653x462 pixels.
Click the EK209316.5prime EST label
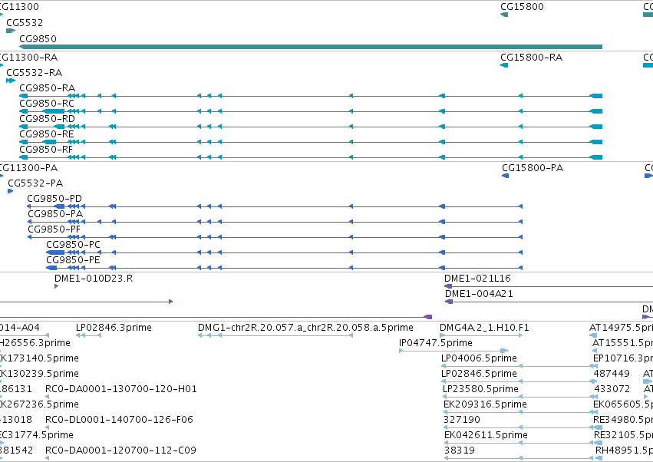click(485, 404)
